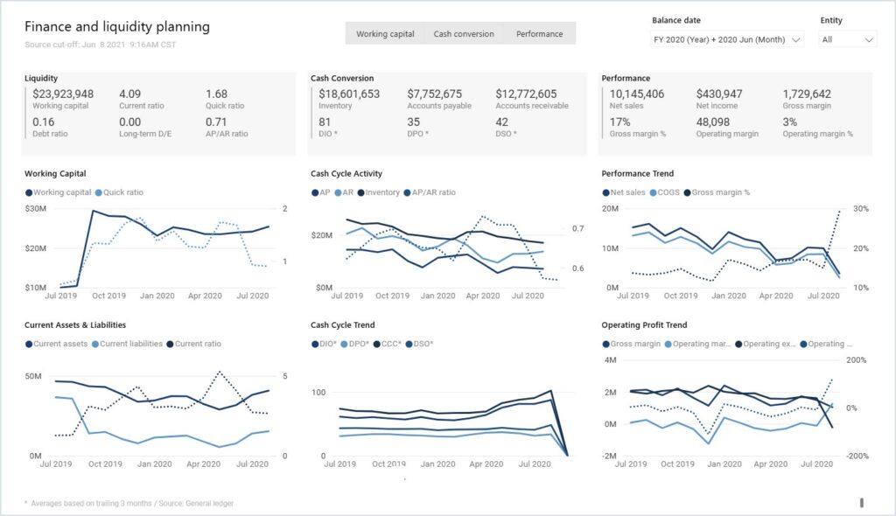
Task: Click the Cash Cycle Trend chart title
Action: click(342, 325)
